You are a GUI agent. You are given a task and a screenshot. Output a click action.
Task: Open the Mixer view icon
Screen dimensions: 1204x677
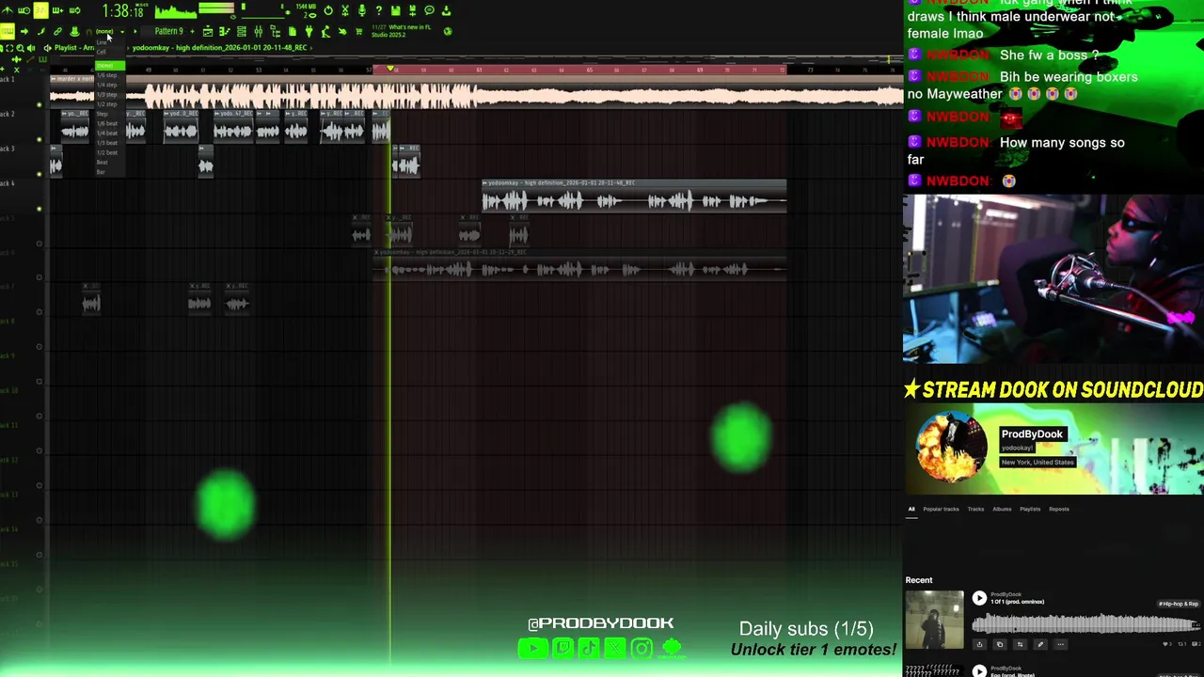(258, 31)
